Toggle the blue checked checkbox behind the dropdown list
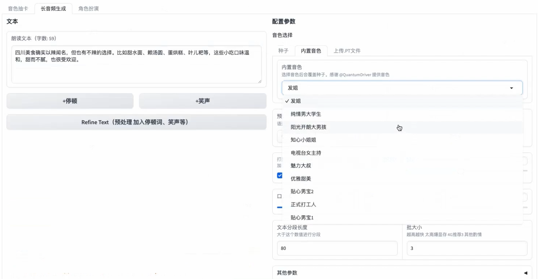538x279 pixels. pyautogui.click(x=279, y=176)
